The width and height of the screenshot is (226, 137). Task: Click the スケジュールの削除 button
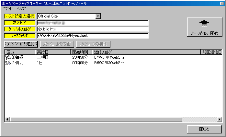tap(94, 44)
